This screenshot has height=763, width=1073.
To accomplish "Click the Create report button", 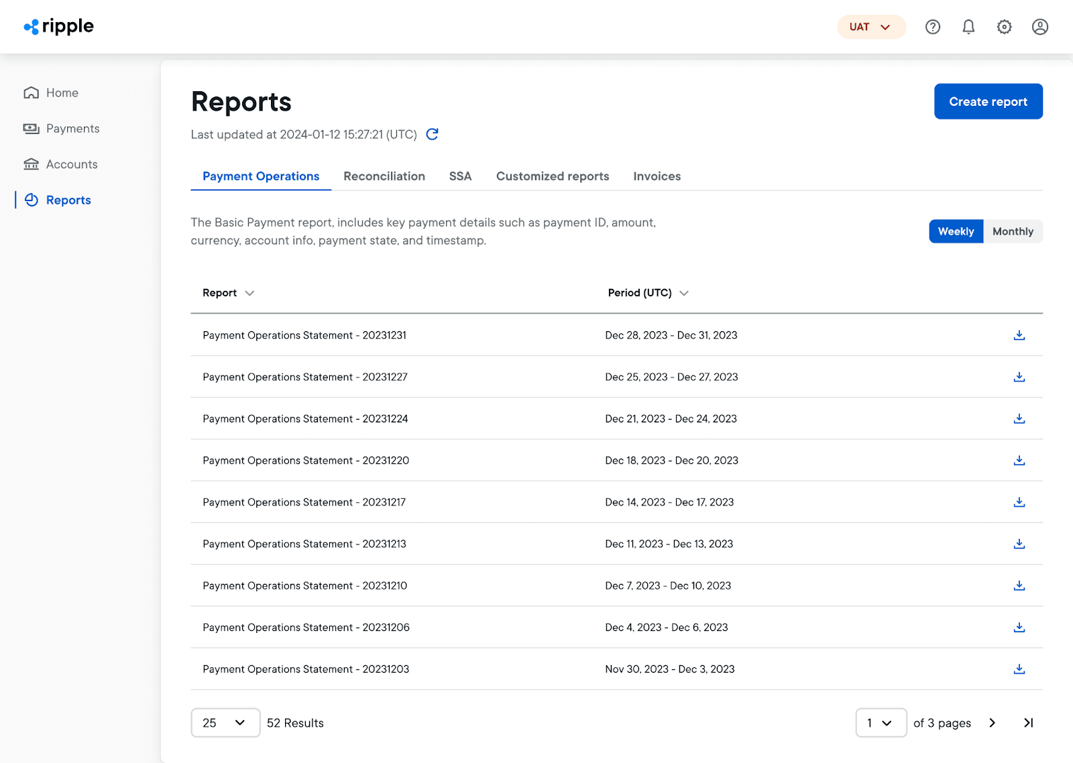I will [988, 101].
